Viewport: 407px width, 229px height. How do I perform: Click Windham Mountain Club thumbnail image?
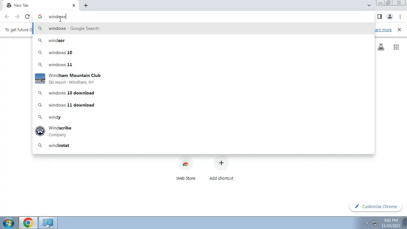click(x=40, y=79)
